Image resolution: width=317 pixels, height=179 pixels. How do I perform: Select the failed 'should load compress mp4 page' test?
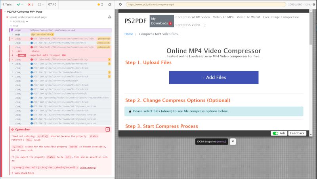[x=28, y=17]
